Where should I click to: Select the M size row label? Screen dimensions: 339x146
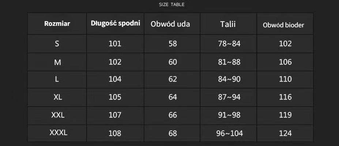(x=57, y=62)
